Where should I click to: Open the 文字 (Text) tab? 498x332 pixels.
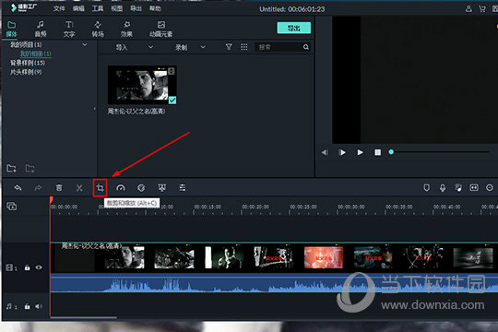pyautogui.click(x=69, y=29)
